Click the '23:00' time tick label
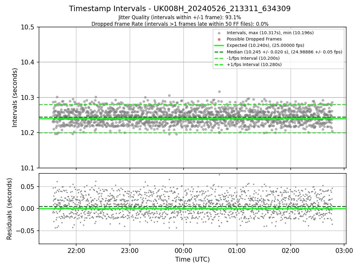The width and height of the screenshot is (360, 270). click(130, 250)
